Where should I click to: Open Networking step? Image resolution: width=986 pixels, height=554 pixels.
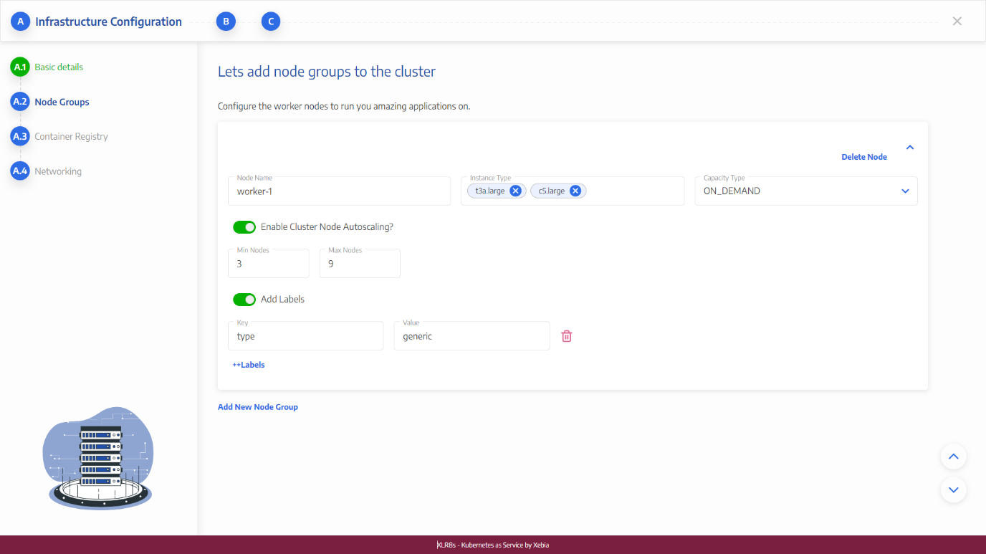coord(58,171)
